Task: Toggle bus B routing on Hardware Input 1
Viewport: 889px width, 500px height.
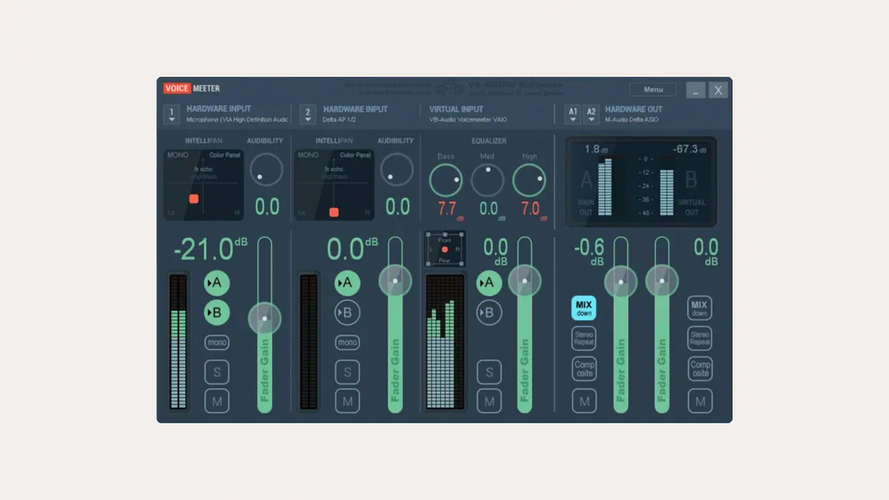Action: [x=216, y=313]
